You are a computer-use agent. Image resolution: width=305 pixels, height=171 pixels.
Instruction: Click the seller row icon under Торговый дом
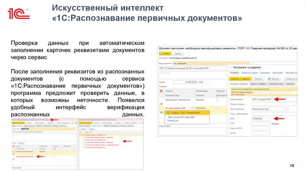[x=161, y=104]
